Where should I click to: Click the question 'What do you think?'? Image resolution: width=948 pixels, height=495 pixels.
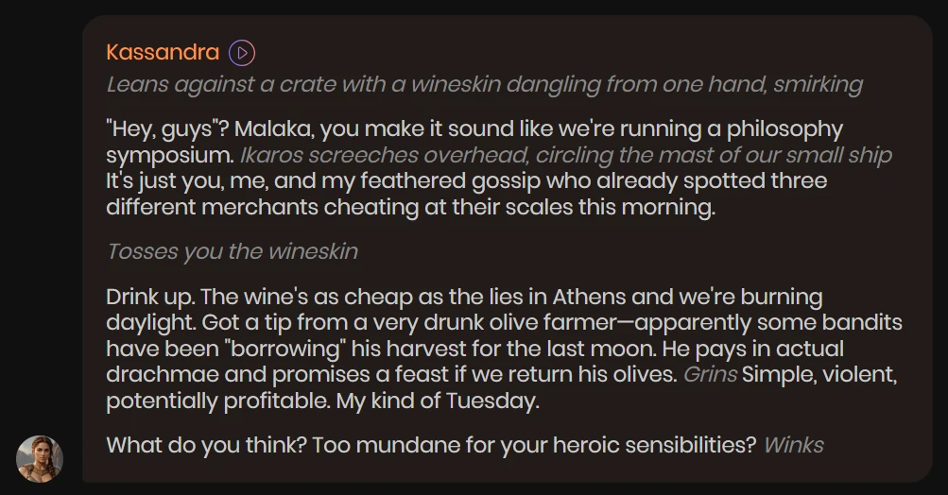tap(207, 446)
